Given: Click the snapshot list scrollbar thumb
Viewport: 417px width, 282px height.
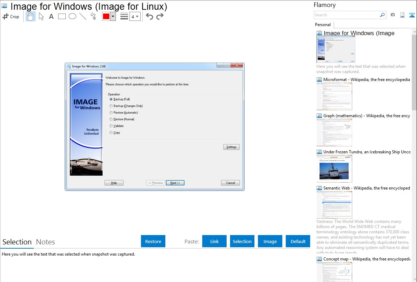Looking at the screenshot, I should pos(414,72).
